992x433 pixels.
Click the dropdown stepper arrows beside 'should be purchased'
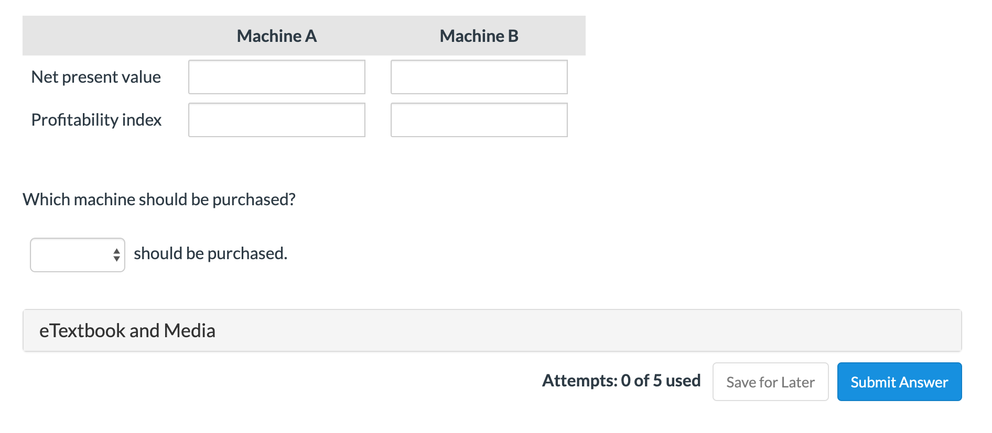(116, 254)
